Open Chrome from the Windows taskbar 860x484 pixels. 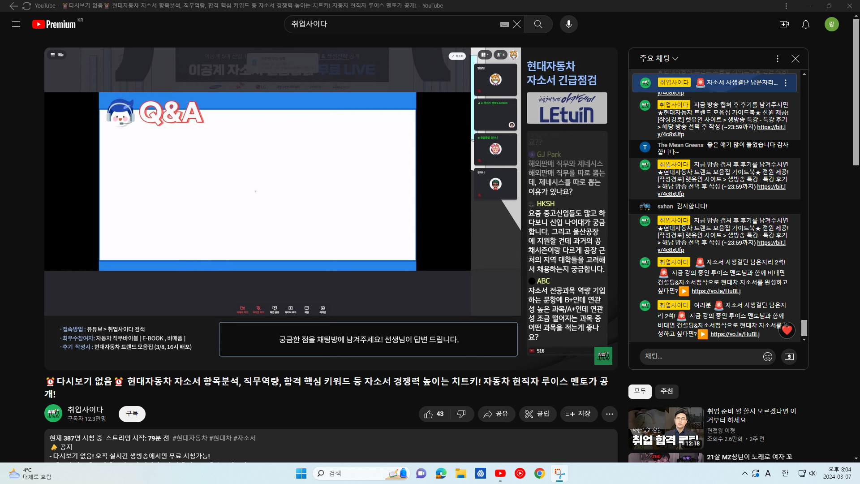pyautogui.click(x=539, y=473)
